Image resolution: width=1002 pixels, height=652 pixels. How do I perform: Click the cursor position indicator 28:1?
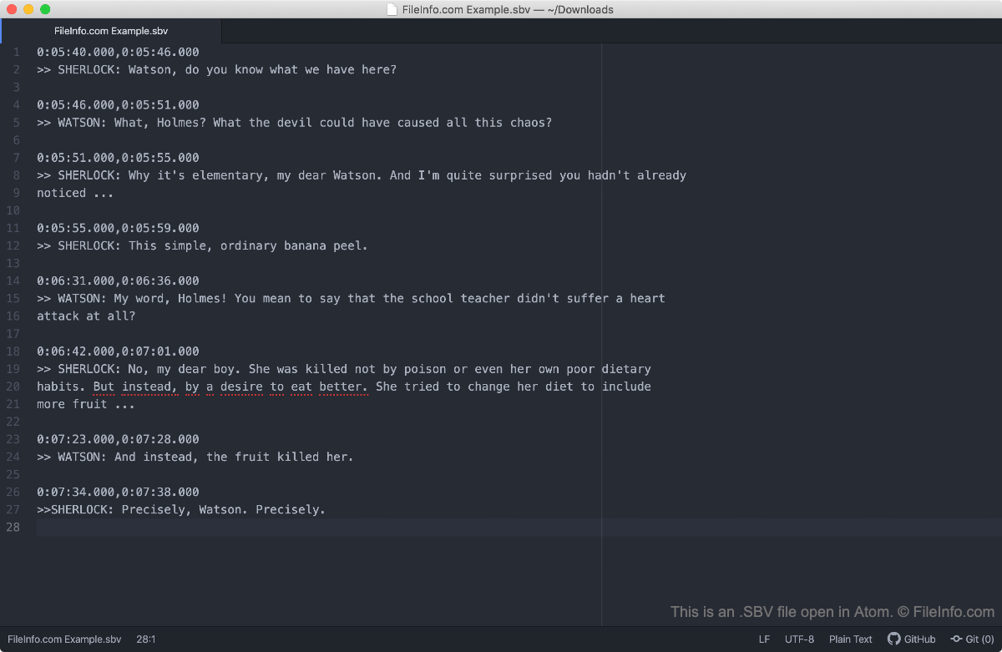tap(146, 639)
